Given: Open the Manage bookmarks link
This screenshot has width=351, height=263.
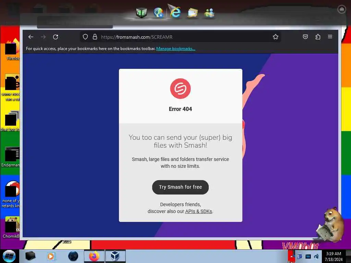Looking at the screenshot, I should (x=176, y=49).
